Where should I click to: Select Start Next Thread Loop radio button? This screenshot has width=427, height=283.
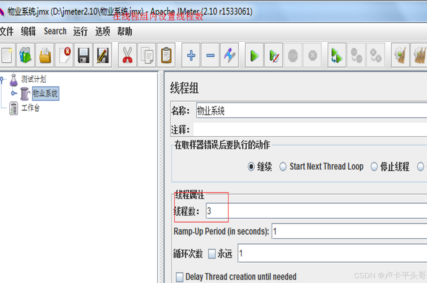tap(283, 167)
